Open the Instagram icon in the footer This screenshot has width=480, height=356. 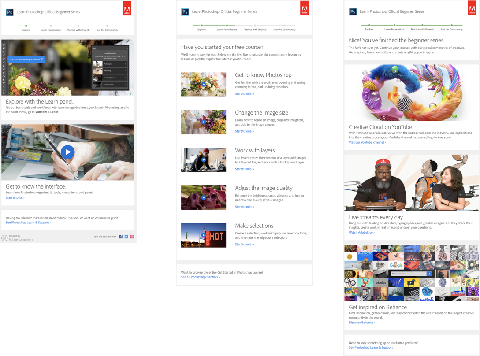[x=132, y=237]
